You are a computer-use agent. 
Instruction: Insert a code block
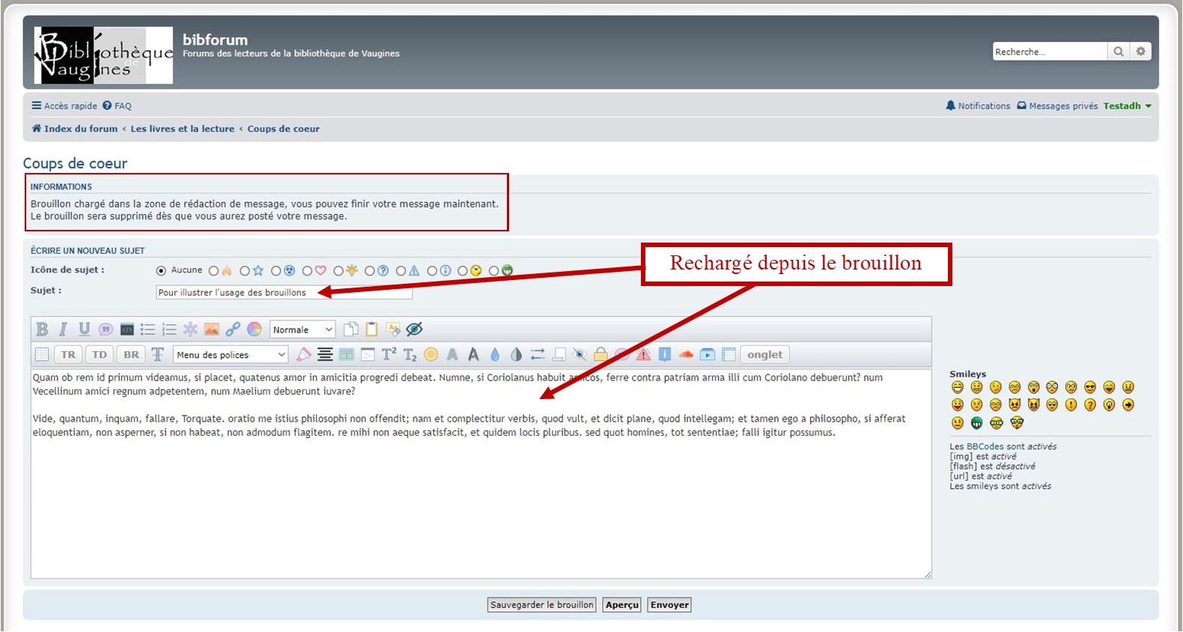[x=127, y=329]
